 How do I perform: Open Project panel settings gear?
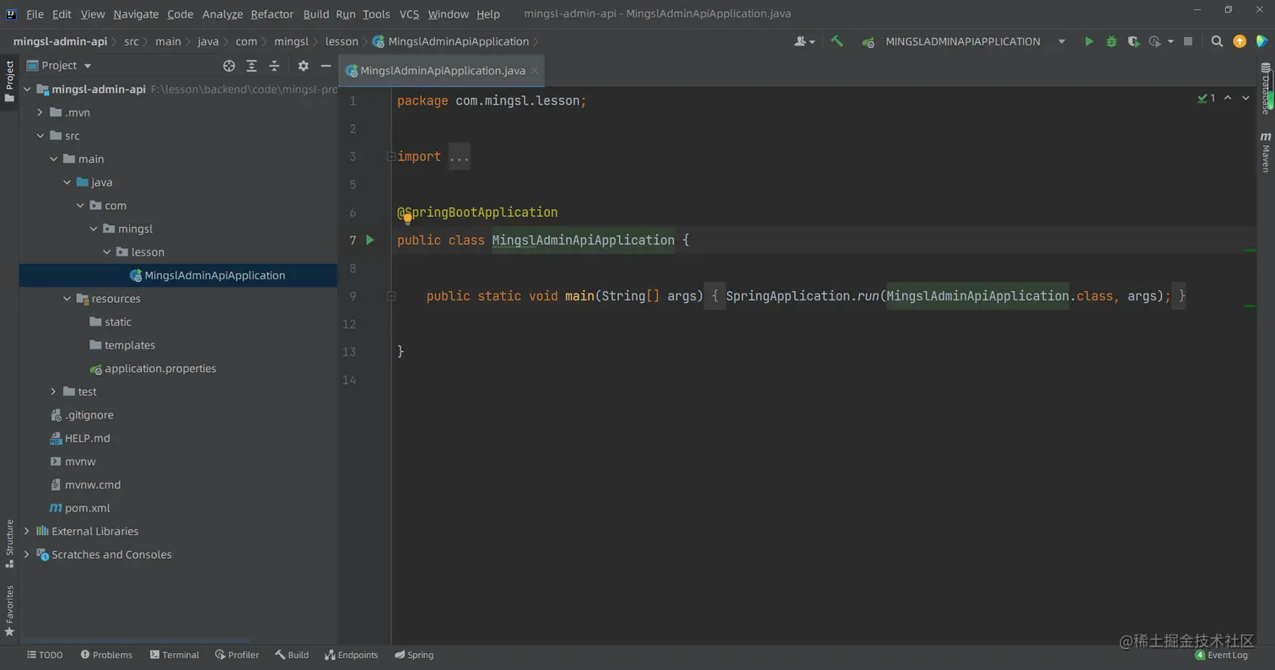(x=303, y=66)
